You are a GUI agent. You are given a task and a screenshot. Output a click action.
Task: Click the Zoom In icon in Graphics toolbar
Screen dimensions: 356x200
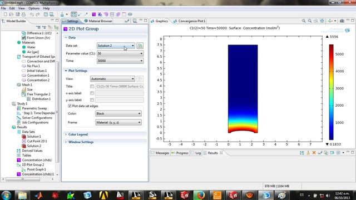tap(304, 21)
